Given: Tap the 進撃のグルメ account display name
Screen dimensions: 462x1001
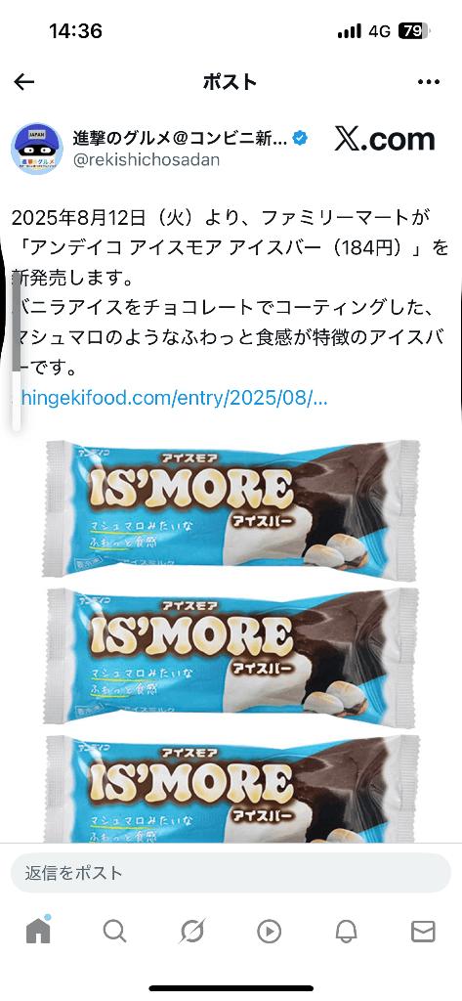Looking at the screenshot, I should 180,137.
